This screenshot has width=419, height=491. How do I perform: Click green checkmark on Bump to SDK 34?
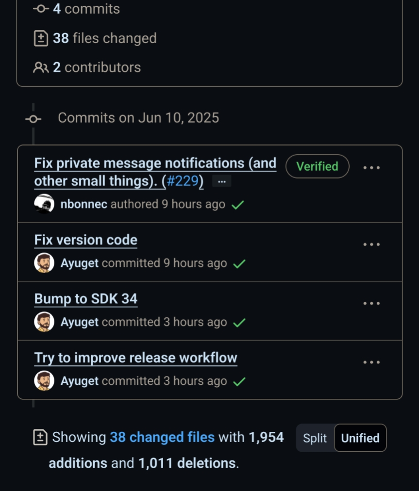tap(239, 322)
